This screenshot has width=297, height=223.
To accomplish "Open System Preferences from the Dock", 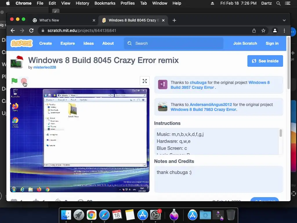I will click(x=155, y=215).
